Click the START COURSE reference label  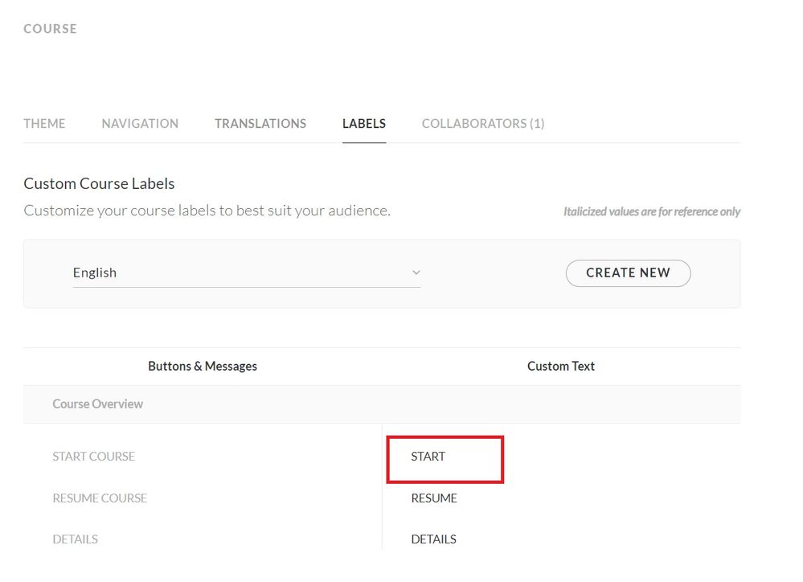(93, 457)
